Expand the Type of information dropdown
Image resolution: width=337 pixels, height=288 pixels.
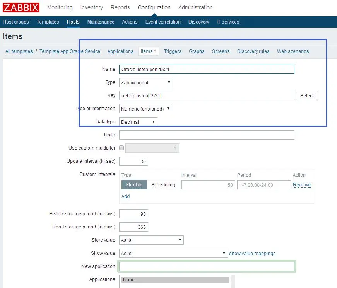[x=145, y=109]
